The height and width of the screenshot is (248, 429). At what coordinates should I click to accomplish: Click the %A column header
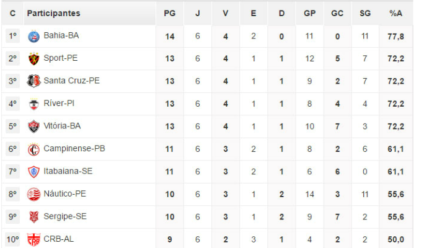click(396, 13)
